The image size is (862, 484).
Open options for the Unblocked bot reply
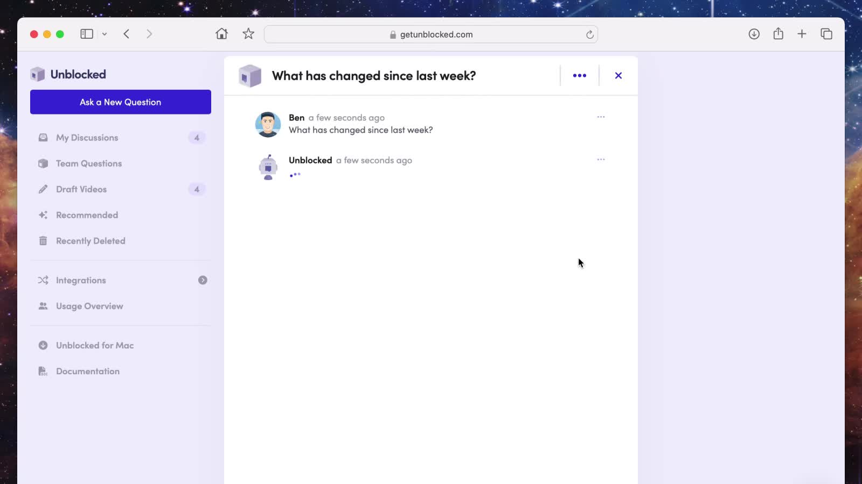[601, 159]
